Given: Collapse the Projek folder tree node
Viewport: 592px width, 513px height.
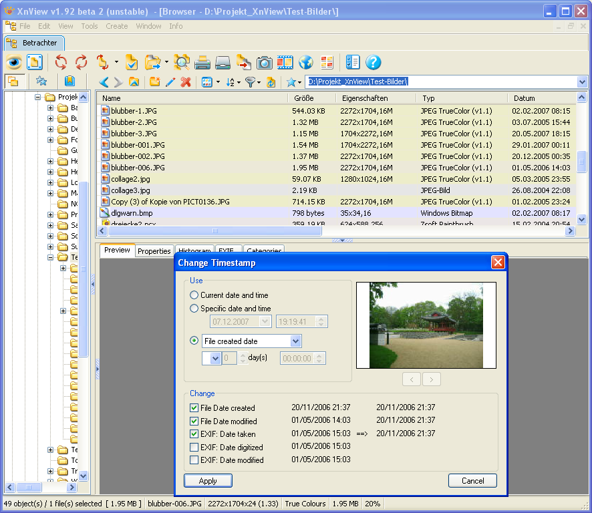Looking at the screenshot, I should [38, 97].
